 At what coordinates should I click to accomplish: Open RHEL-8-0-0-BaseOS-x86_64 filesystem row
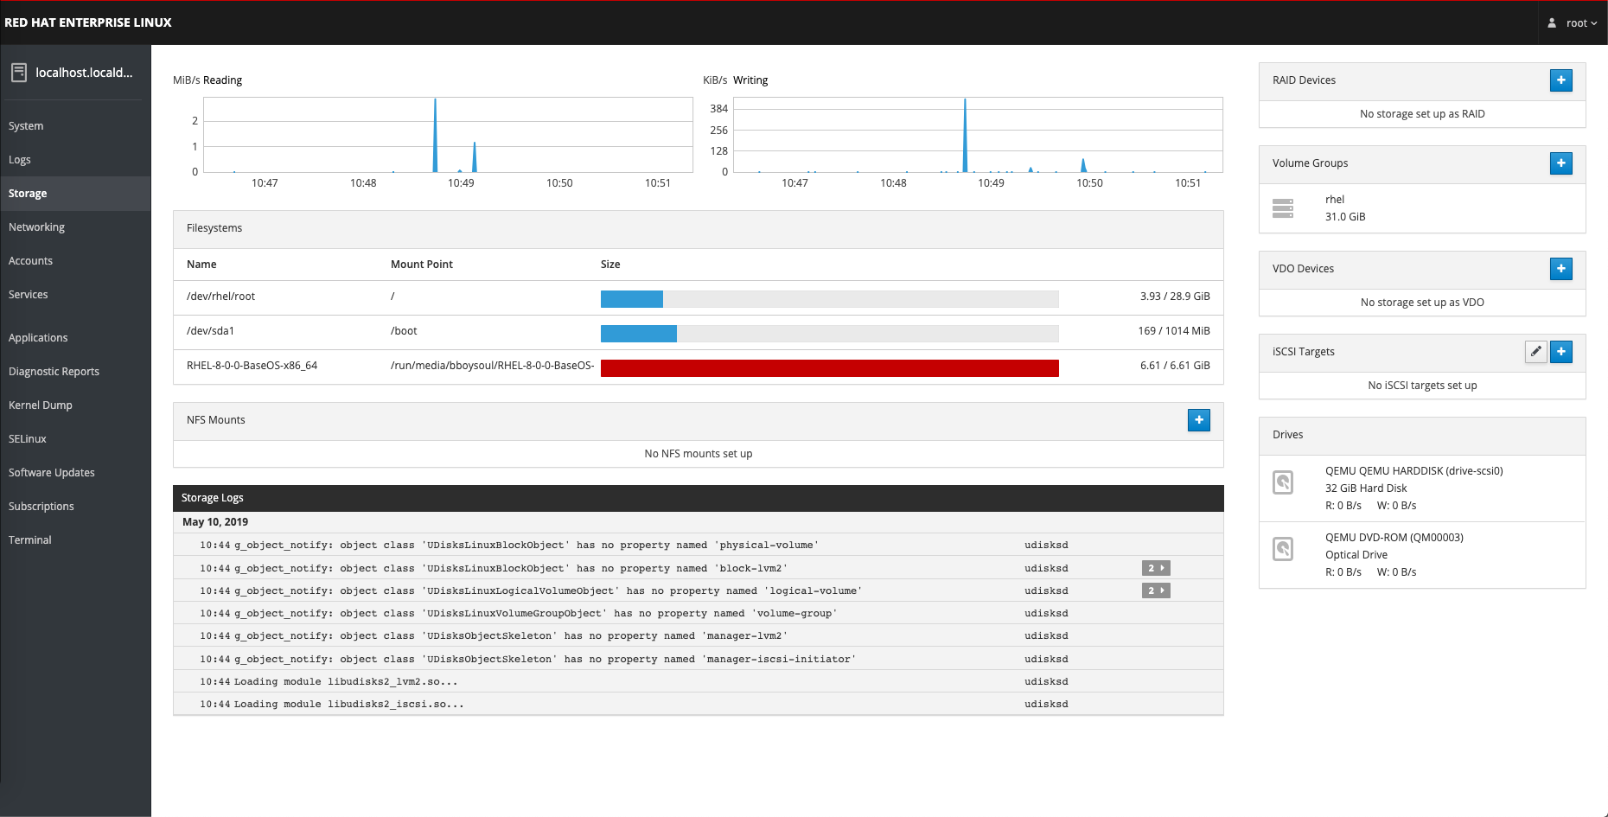(x=698, y=367)
